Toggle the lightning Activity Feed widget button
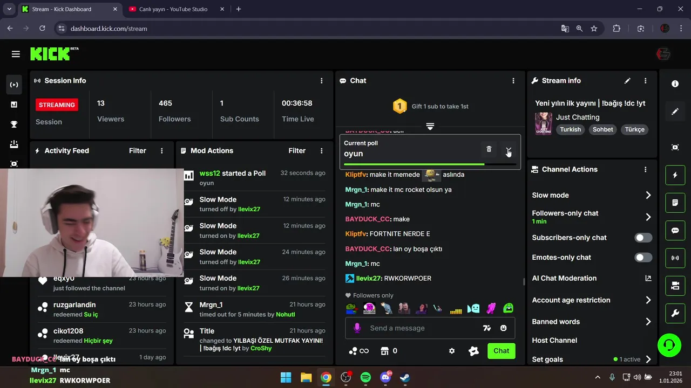691x388 pixels. click(x=675, y=175)
